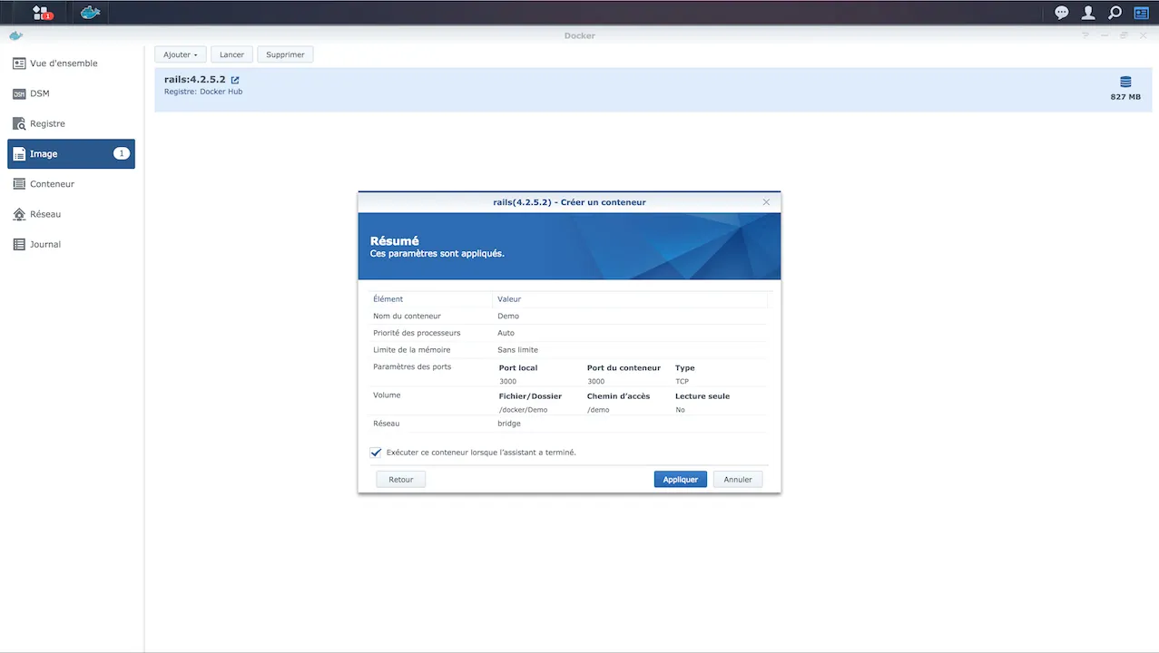
Task: Open the DSM search magnifier icon
Action: (1115, 13)
